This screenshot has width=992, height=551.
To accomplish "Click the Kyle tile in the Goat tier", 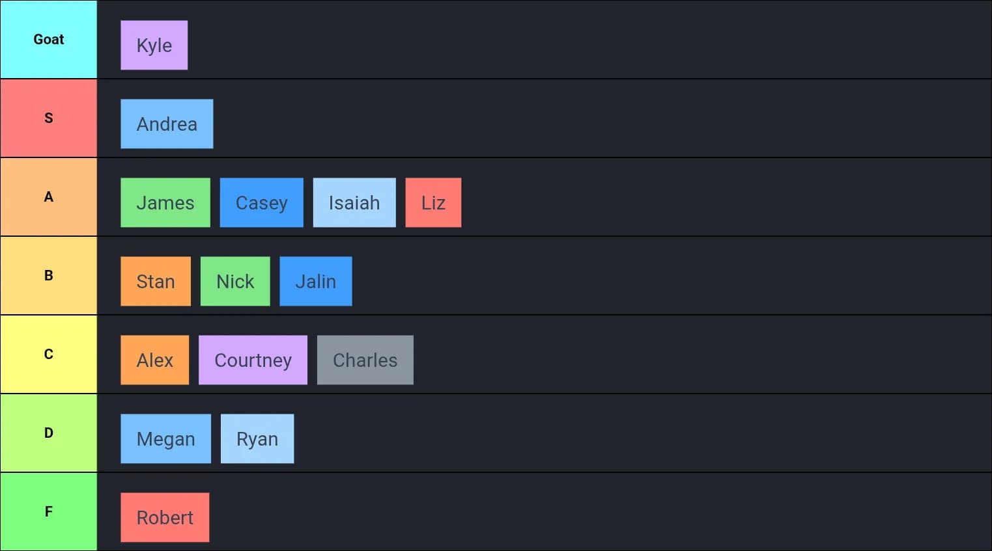I will tap(154, 45).
